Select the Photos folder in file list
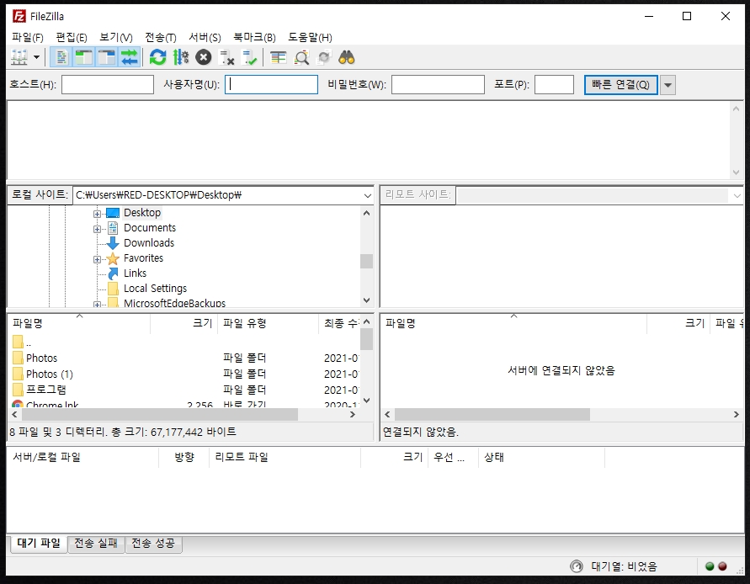The width and height of the screenshot is (750, 584). point(41,358)
